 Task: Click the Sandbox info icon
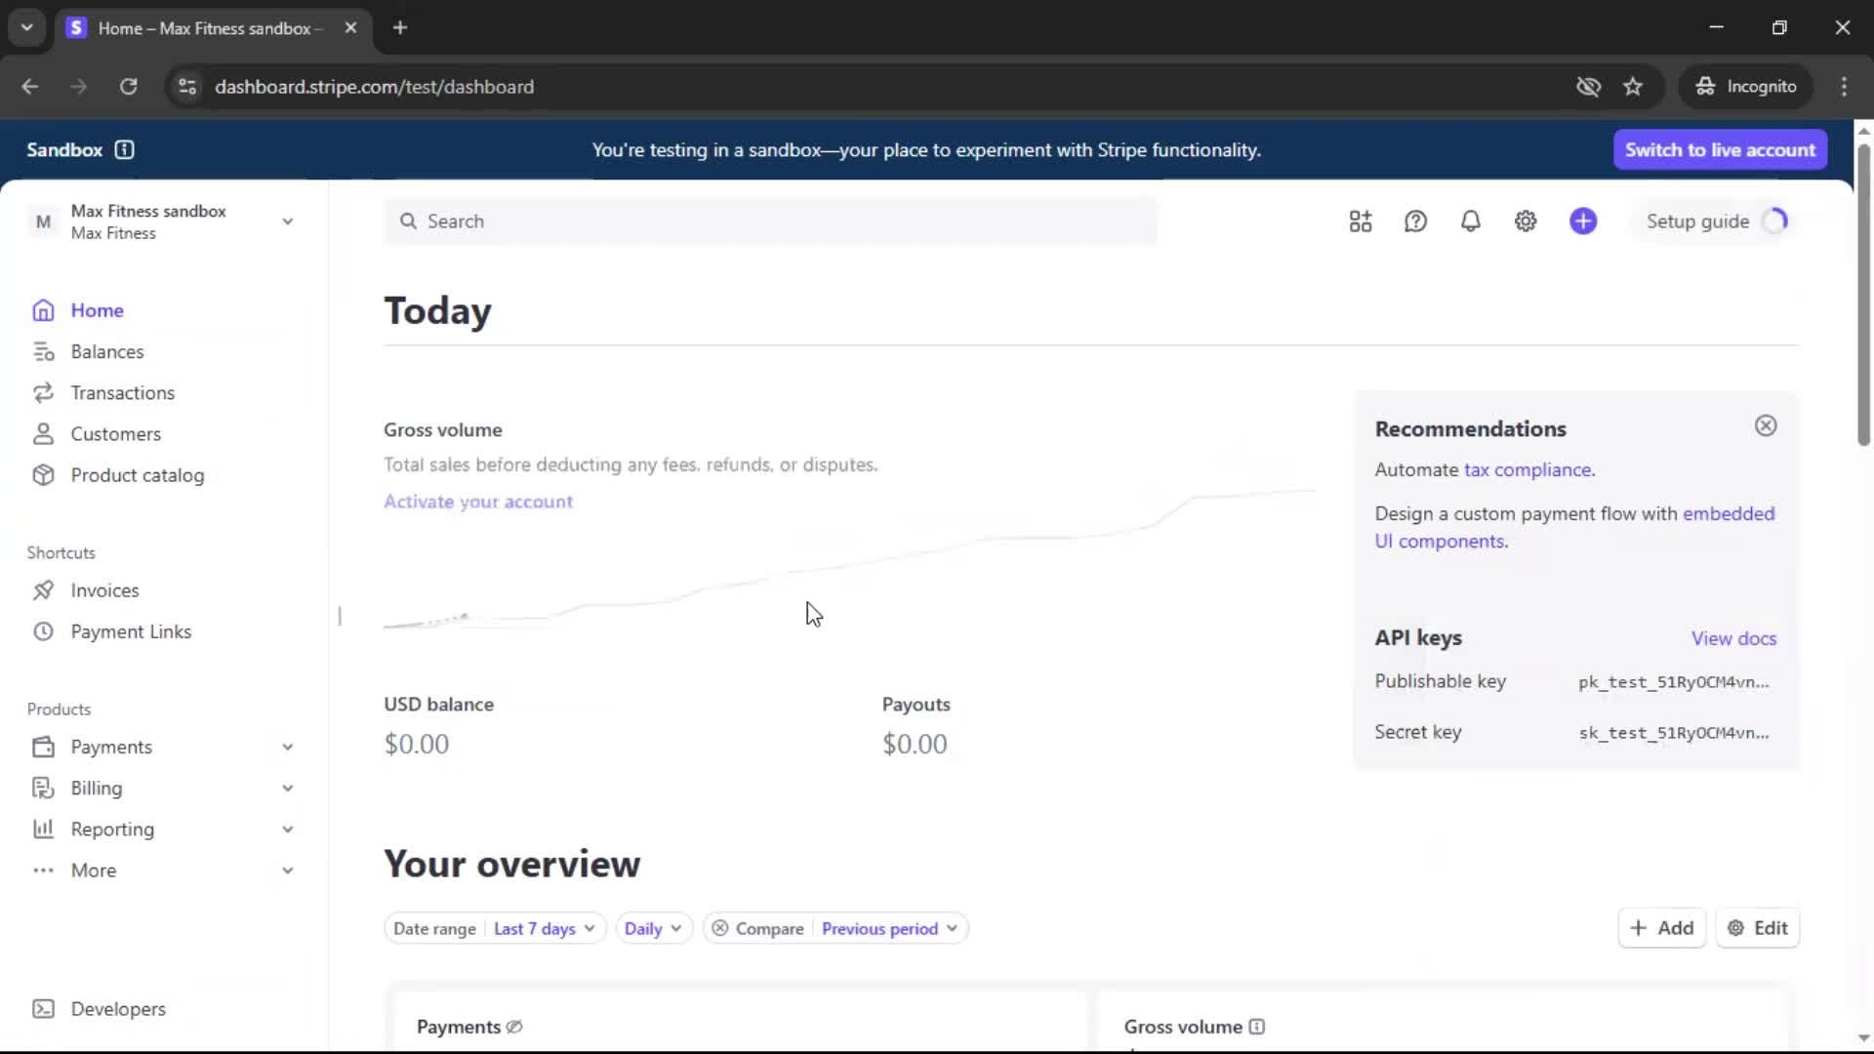[125, 149]
